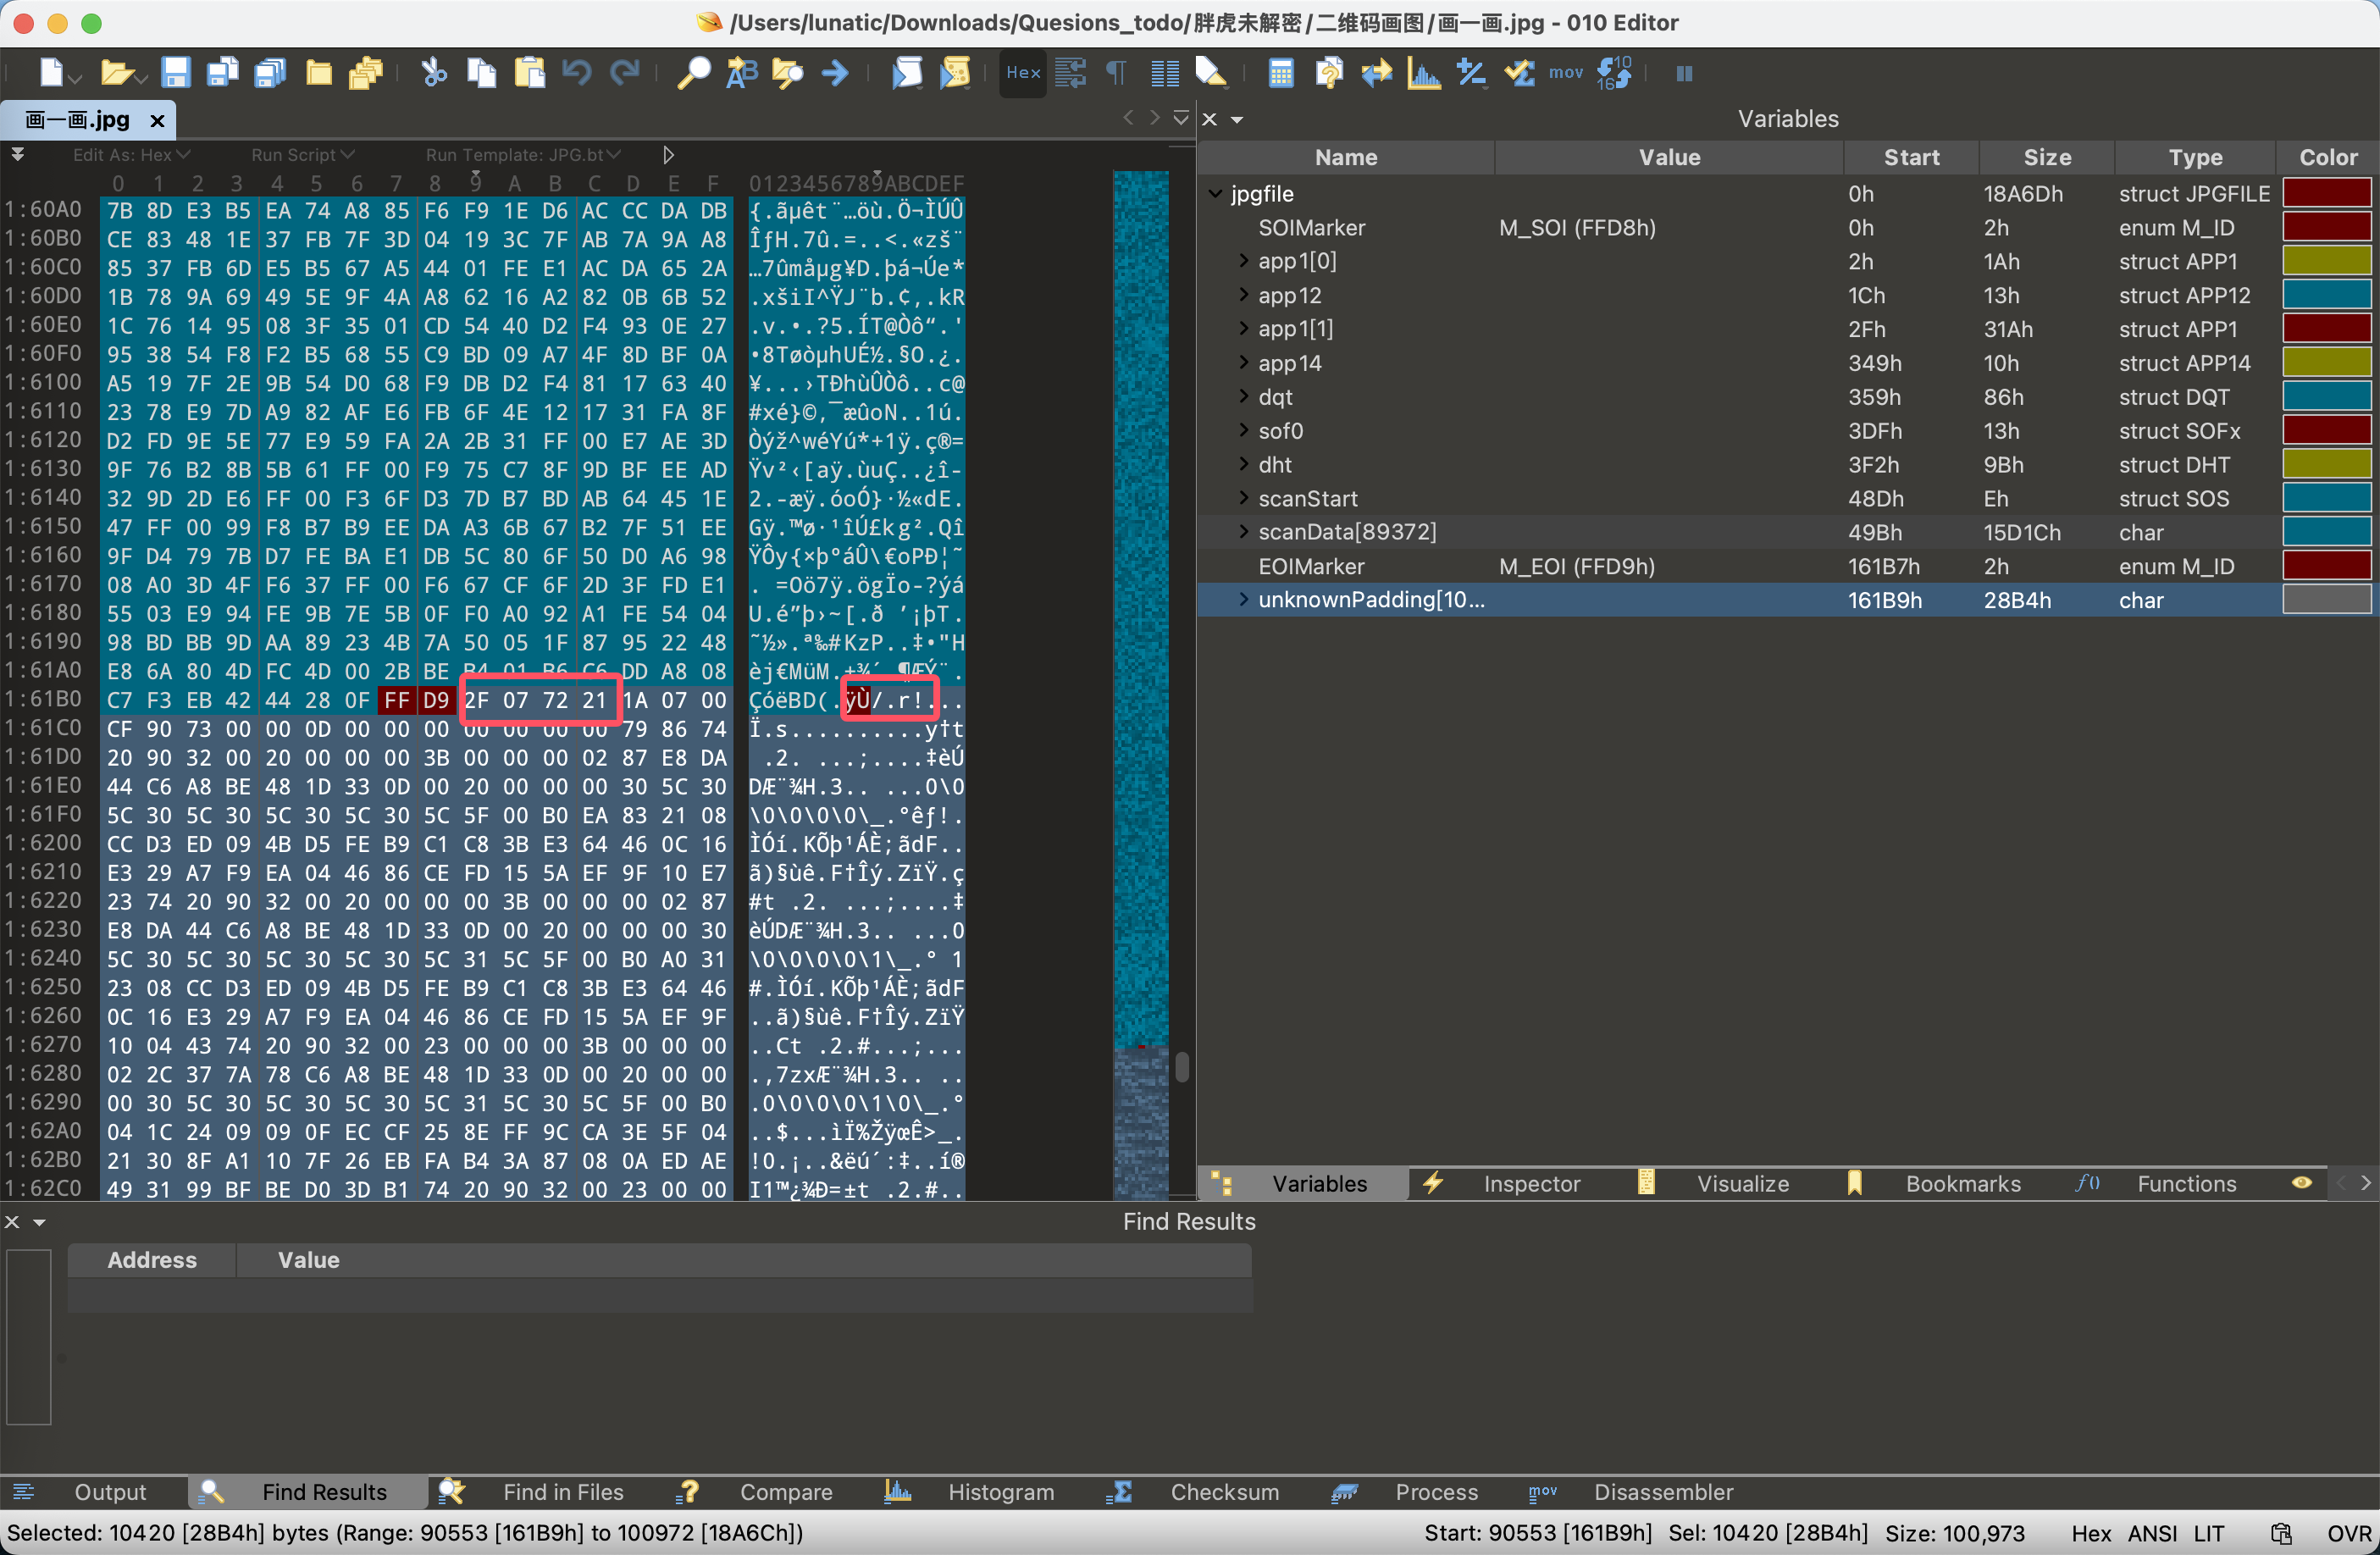
Task: Click the Save All toolbar icon
Action: [x=270, y=73]
